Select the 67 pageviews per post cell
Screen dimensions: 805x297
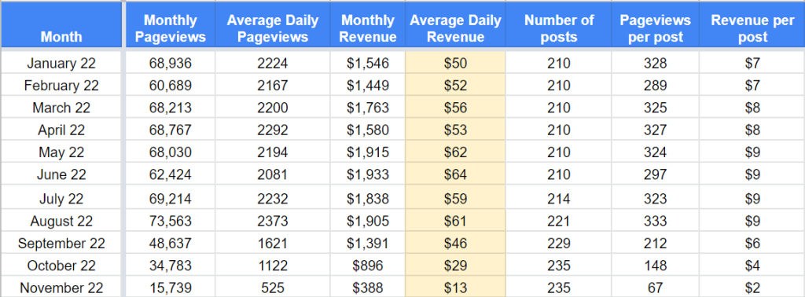point(655,288)
